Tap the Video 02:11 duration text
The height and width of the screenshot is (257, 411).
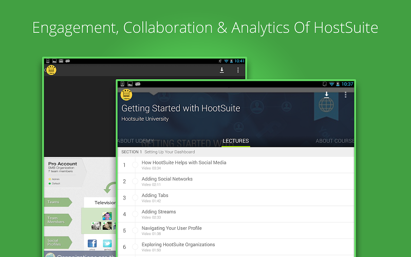[x=151, y=185]
